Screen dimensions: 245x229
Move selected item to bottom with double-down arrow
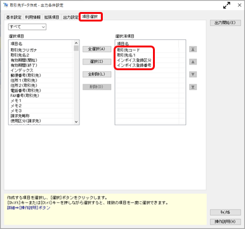pos(193,87)
